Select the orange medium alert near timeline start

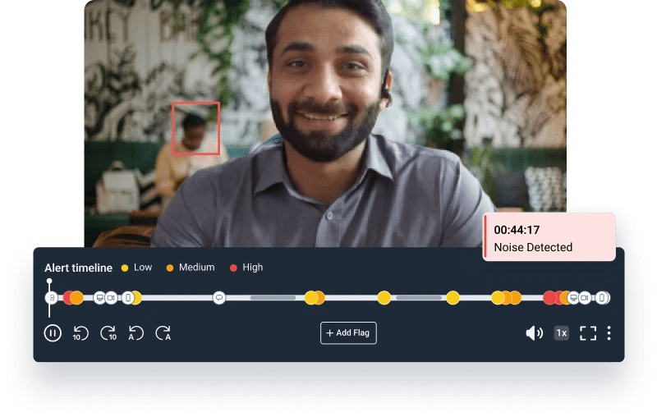[x=77, y=298]
